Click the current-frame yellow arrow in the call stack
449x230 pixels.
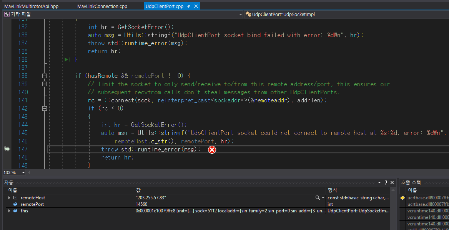click(x=403, y=197)
